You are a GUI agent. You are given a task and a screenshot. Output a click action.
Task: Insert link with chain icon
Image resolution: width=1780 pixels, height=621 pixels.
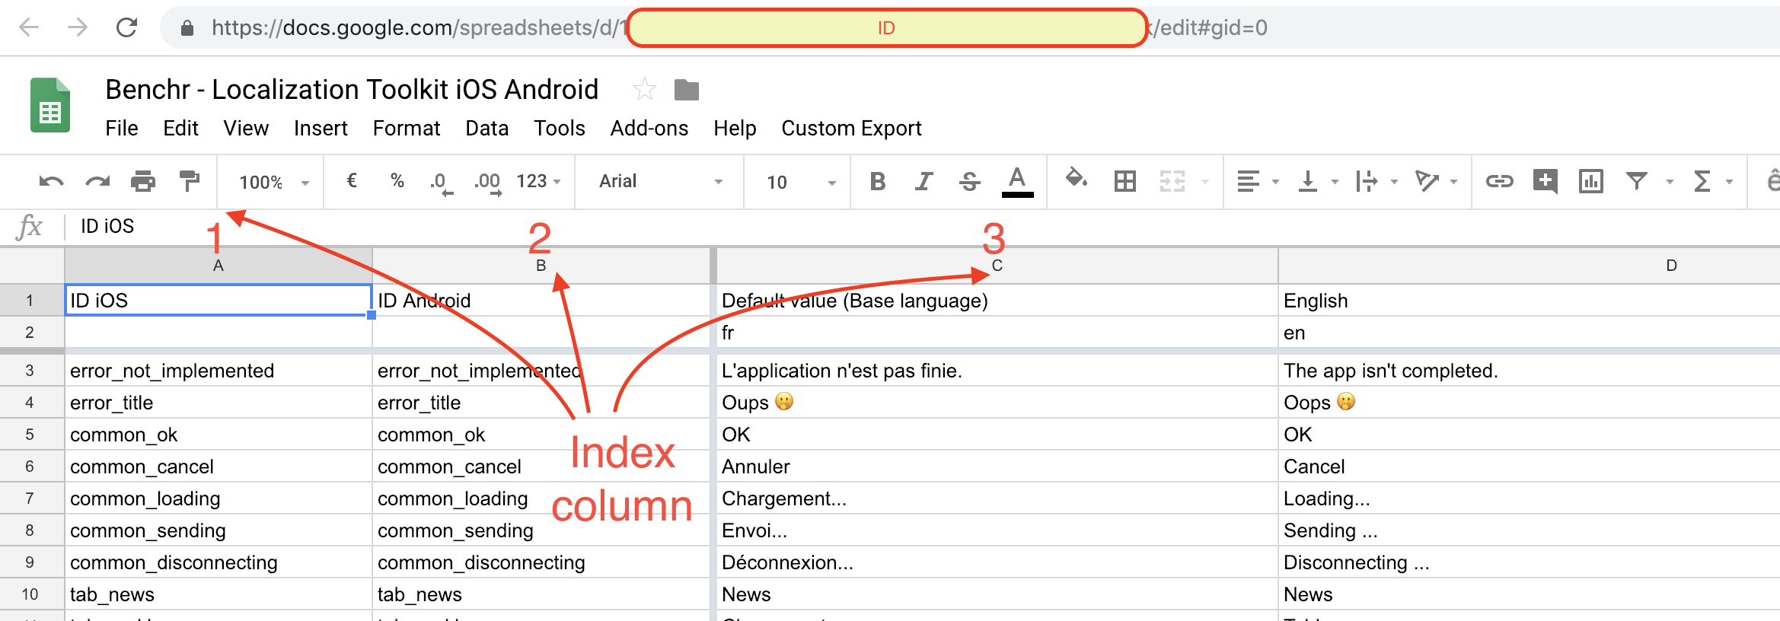coord(1499,181)
